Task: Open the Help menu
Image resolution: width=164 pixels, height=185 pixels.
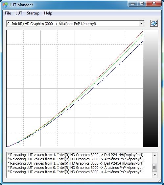Action: 48,13
